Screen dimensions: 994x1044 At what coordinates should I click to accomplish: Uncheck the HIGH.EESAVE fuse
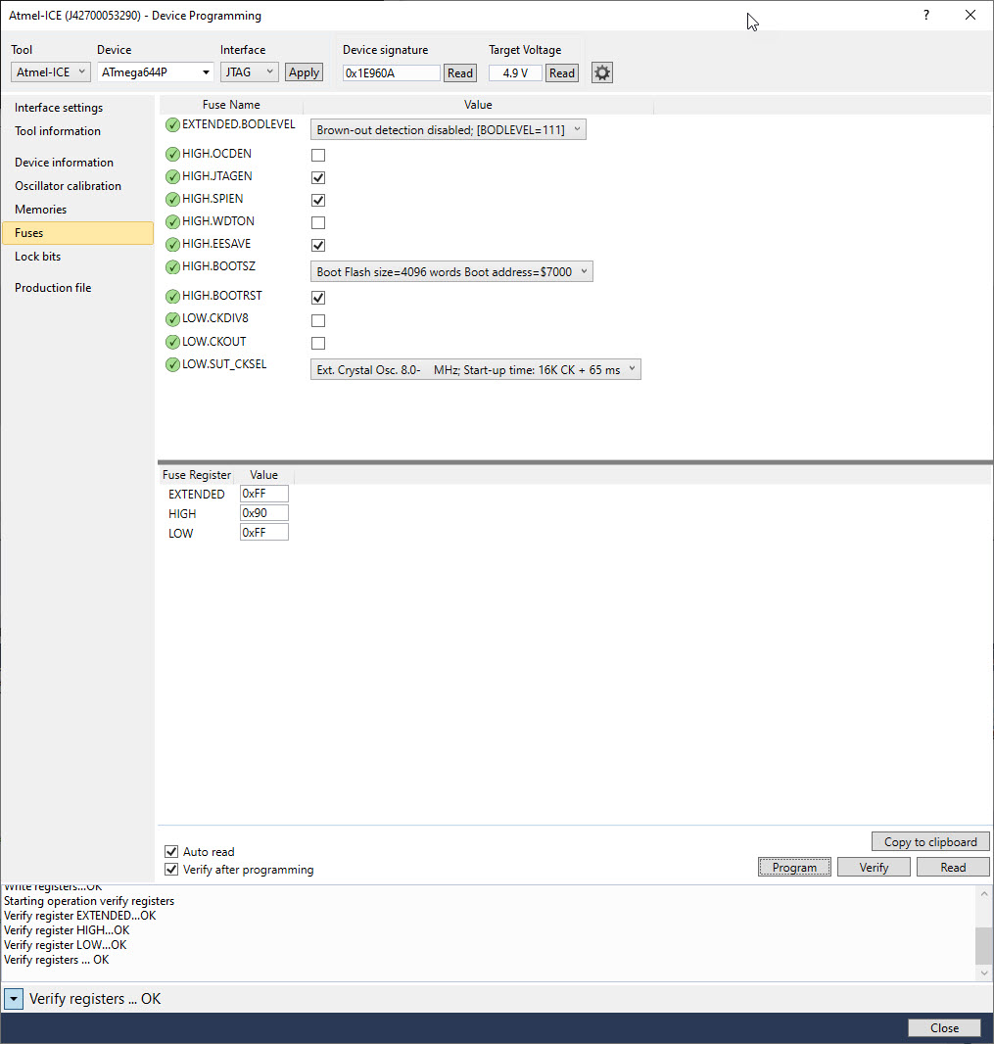point(318,246)
